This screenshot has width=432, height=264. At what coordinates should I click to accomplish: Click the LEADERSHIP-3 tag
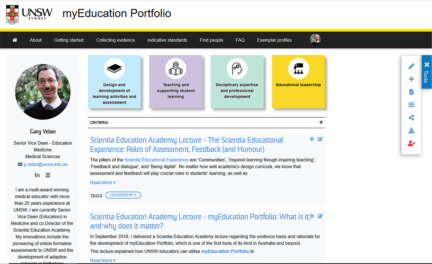123,195
